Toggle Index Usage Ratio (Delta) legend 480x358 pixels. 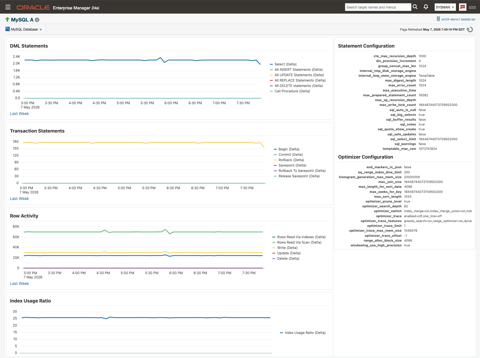tap(303, 333)
